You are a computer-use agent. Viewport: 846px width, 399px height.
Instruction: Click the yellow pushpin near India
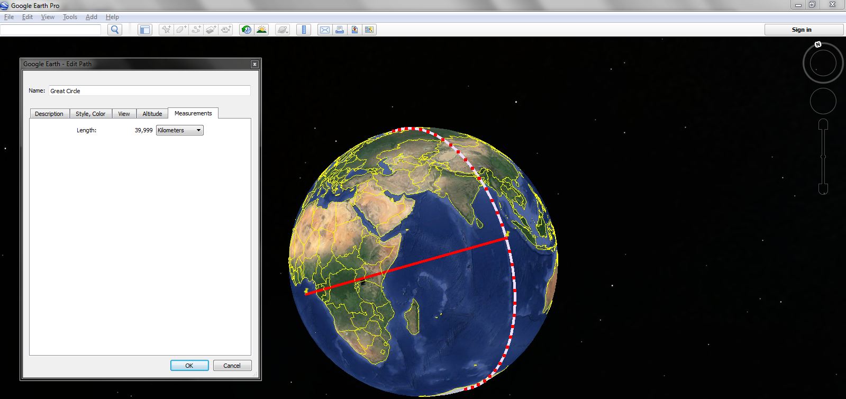click(507, 233)
